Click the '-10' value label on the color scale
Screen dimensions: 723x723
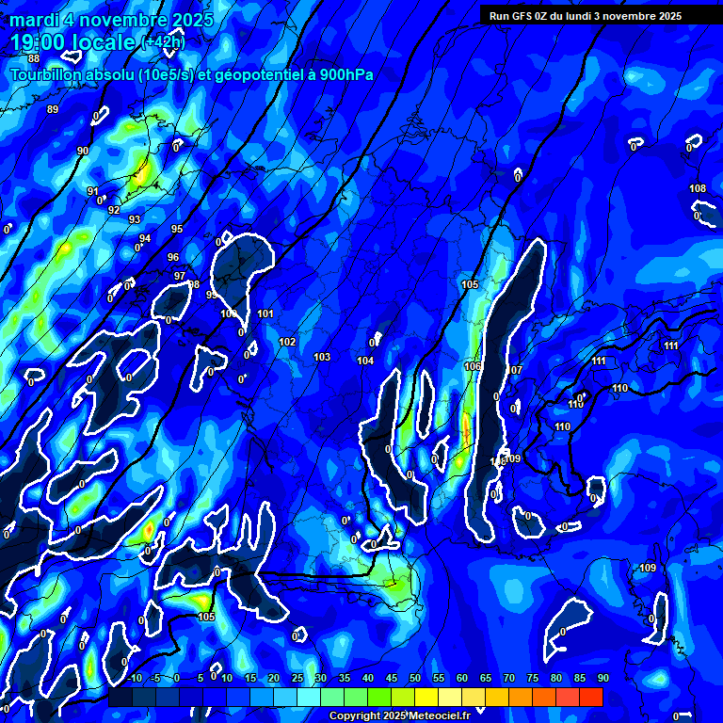click(134, 679)
